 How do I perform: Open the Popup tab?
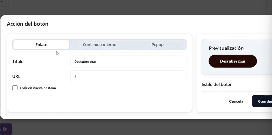click(x=157, y=45)
